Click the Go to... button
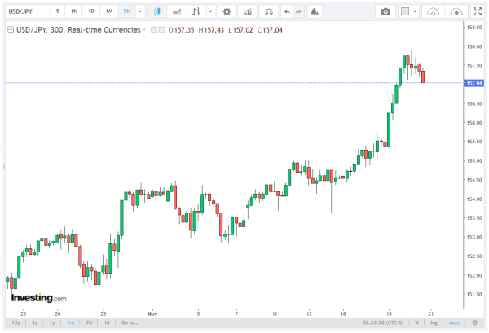Image resolution: width=489 pixels, height=333 pixels. [x=130, y=322]
